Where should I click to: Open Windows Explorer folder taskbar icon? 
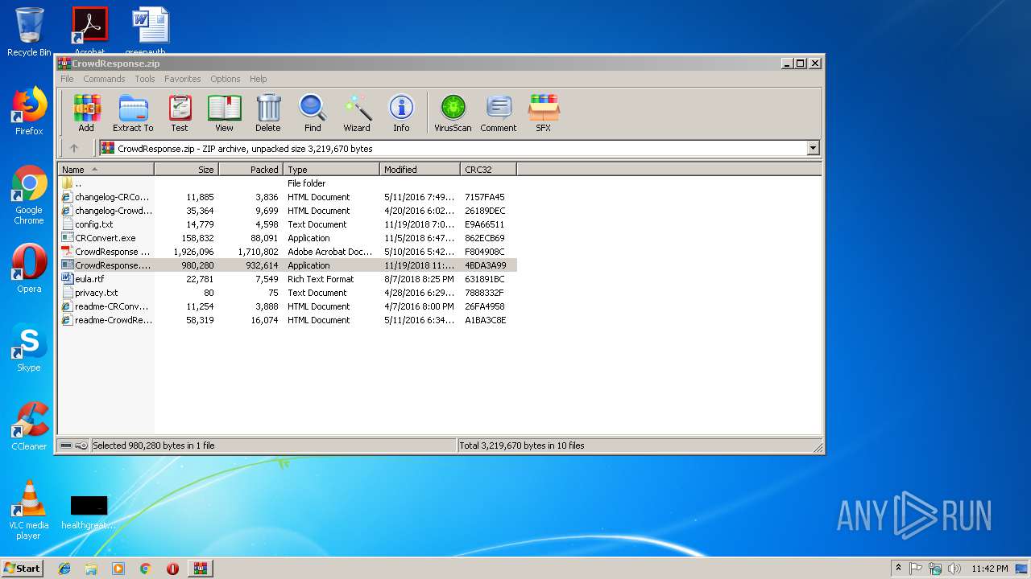[x=91, y=569]
